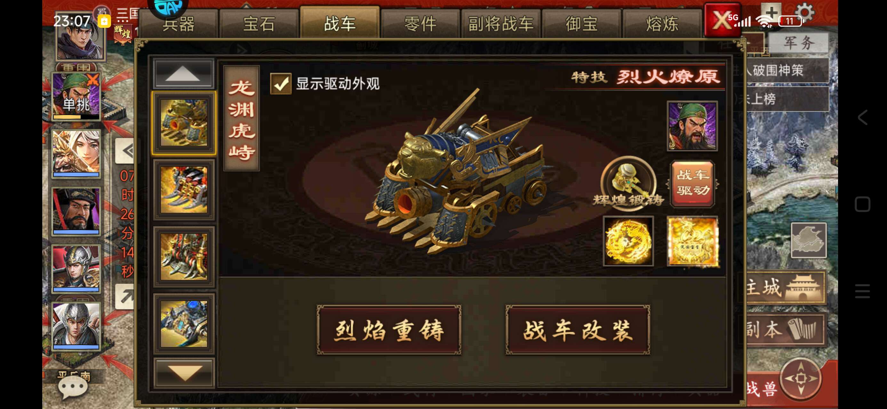Select the glowing golden dragon seal icon
Screen dimensions: 887x409
click(x=692, y=241)
